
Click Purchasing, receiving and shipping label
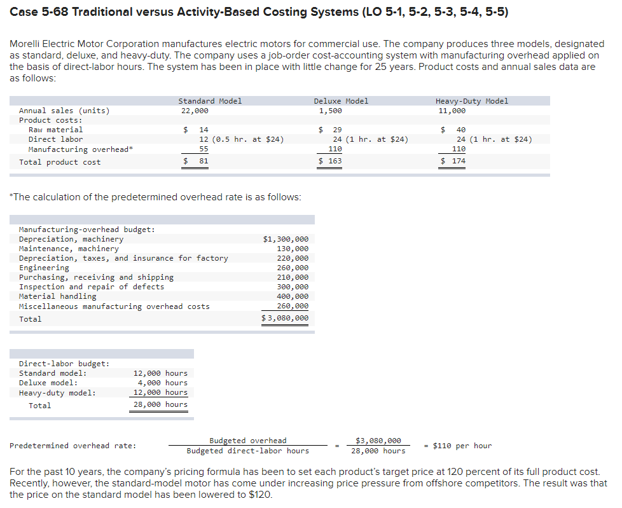pyautogui.click(x=96, y=277)
